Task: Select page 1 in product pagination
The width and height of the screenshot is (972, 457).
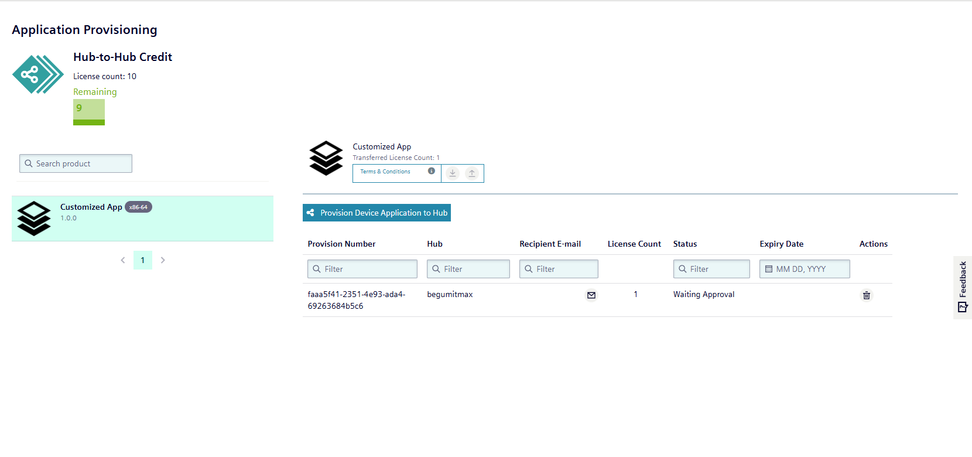Action: 143,260
